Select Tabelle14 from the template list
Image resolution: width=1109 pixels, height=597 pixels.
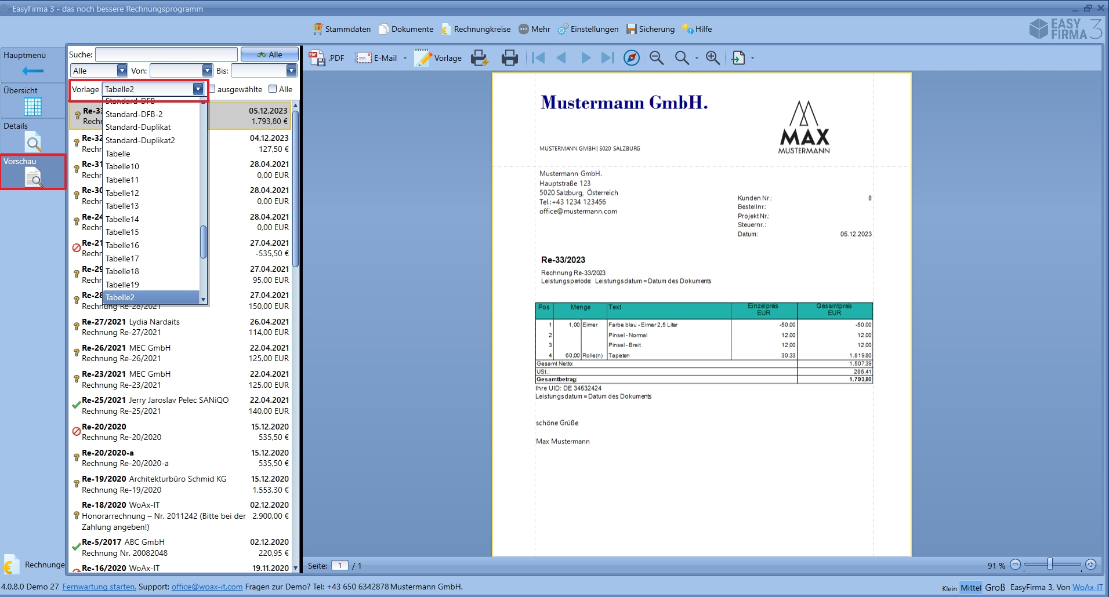point(122,219)
